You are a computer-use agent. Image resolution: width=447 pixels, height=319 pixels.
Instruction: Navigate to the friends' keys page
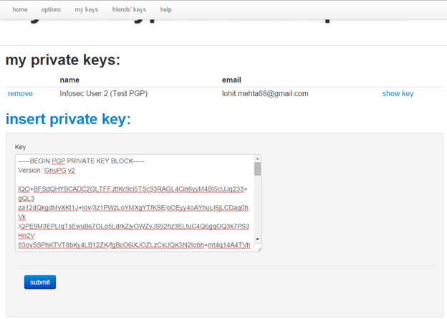coord(129,10)
